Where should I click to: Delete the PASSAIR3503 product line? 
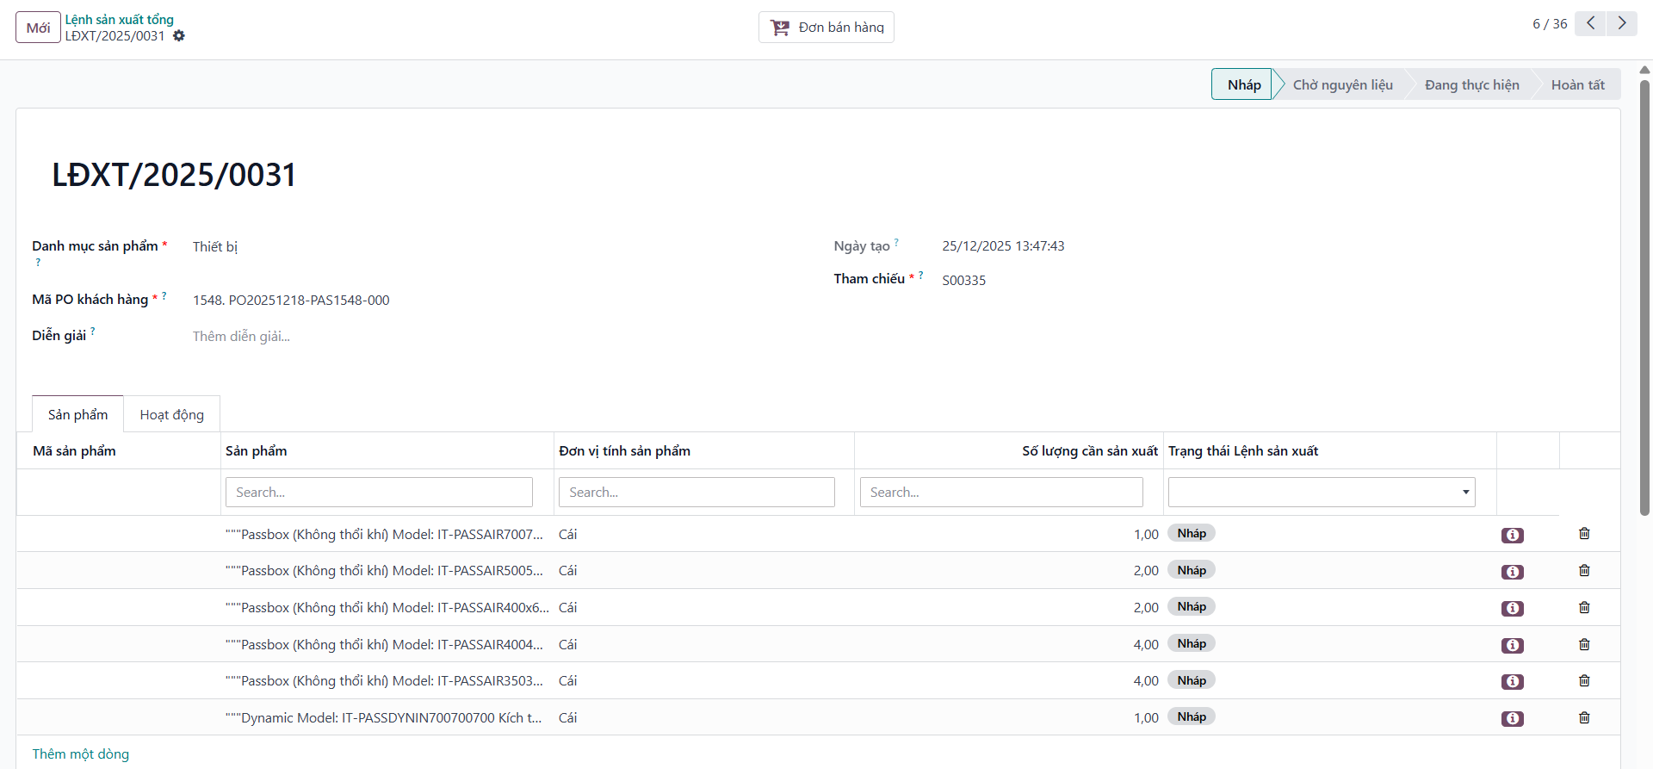[1584, 681]
